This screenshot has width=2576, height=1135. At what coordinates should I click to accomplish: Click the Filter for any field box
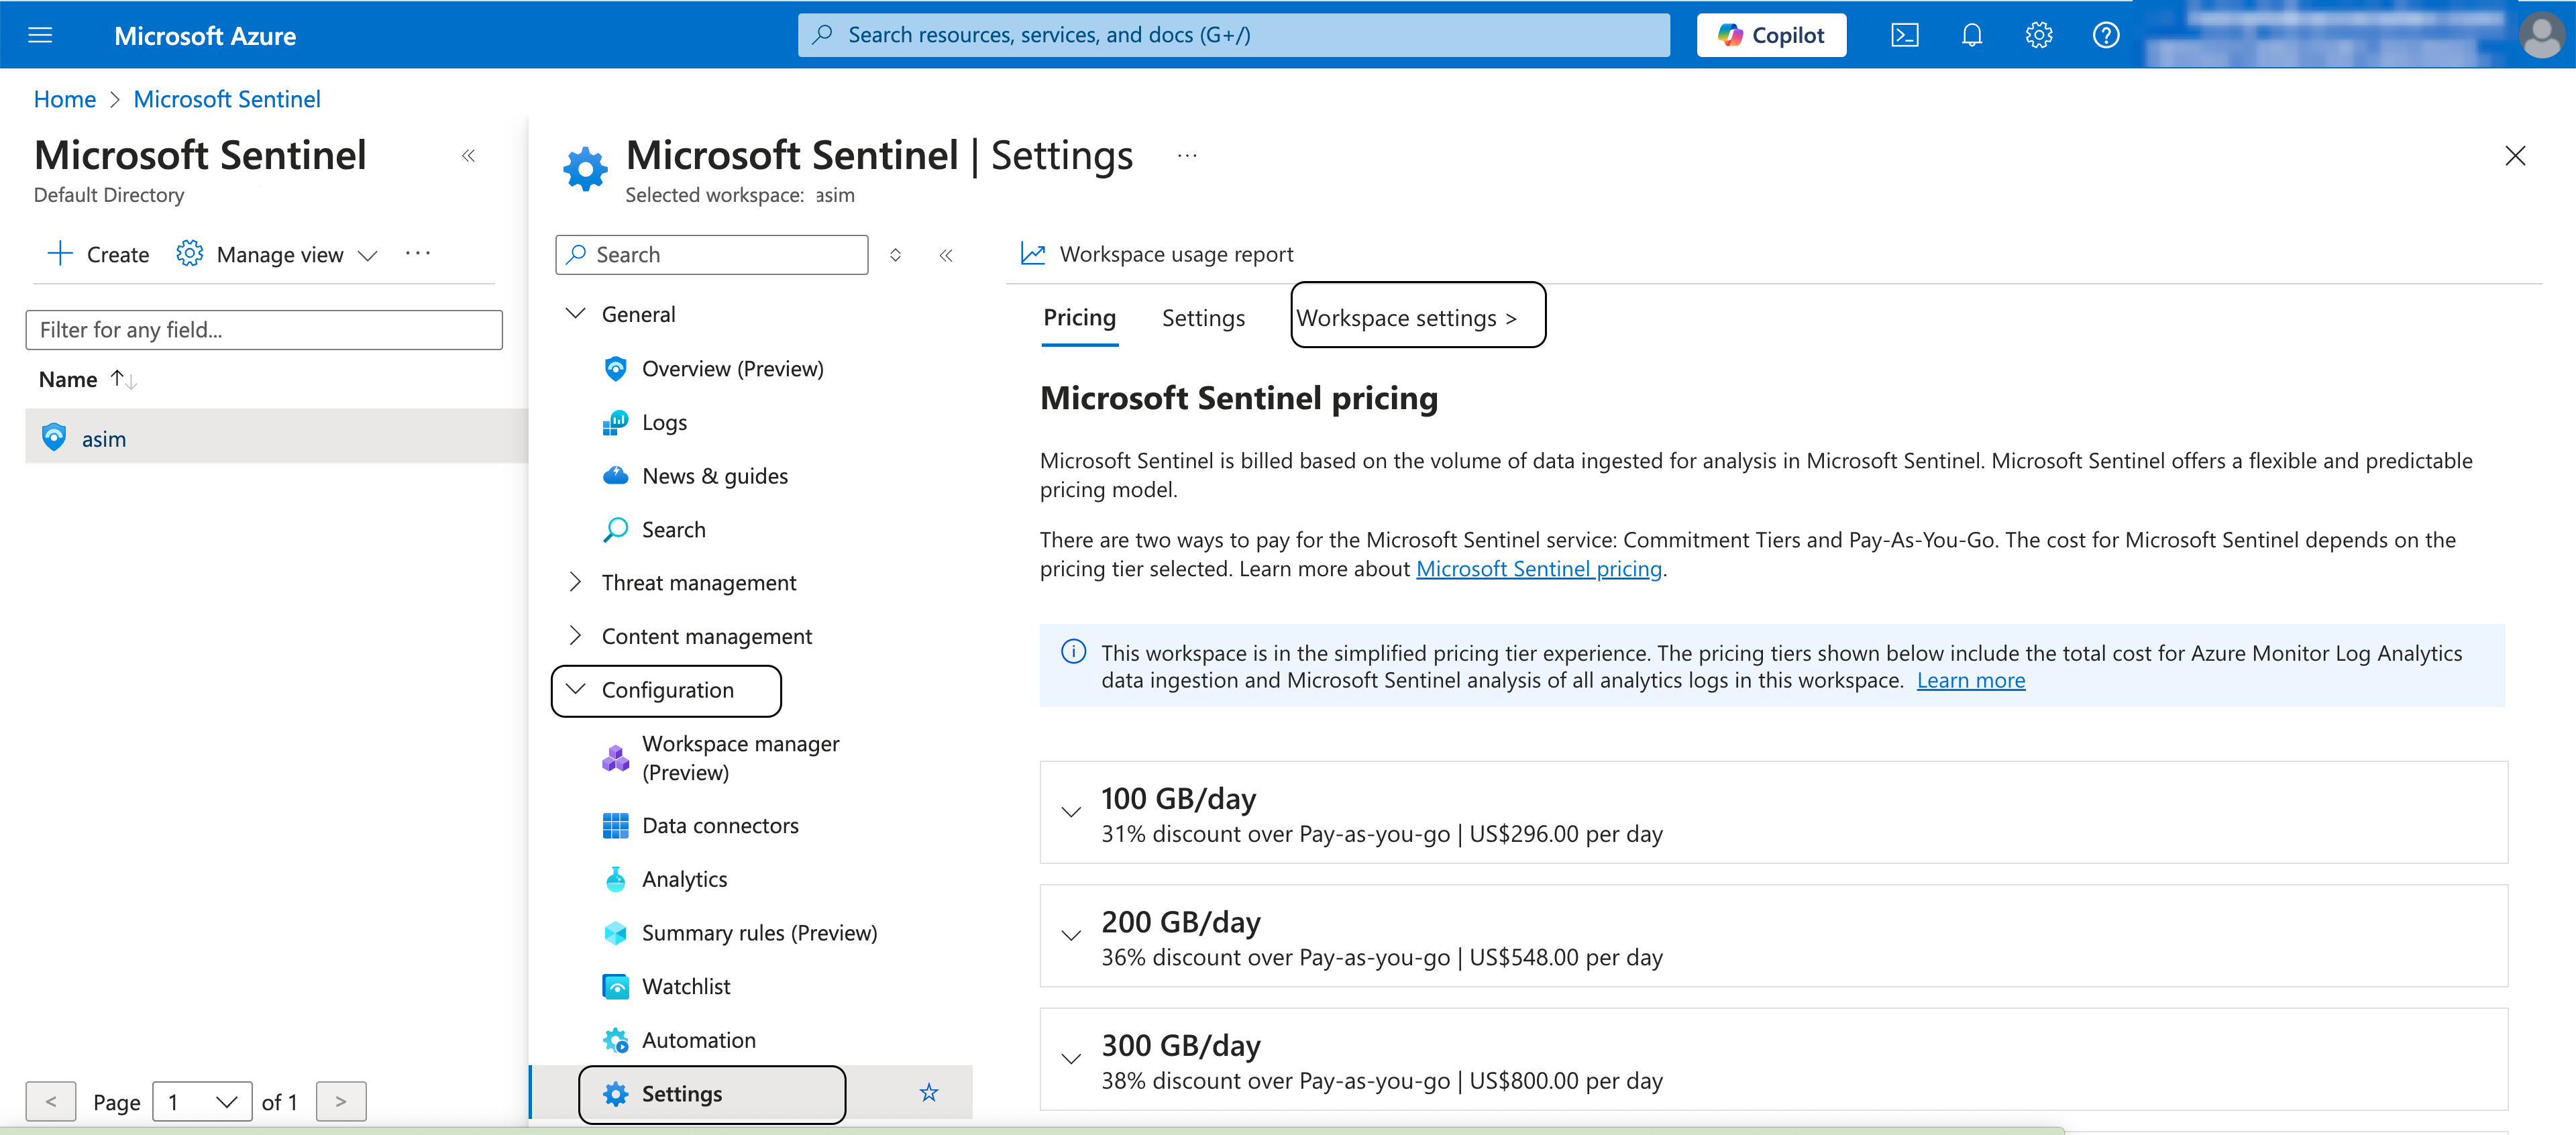(264, 329)
